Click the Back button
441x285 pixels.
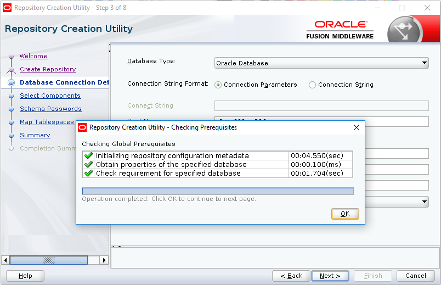coord(291,276)
